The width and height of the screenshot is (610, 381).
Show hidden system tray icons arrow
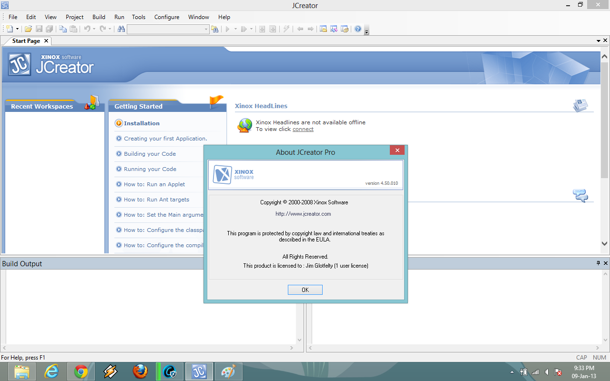coord(512,372)
